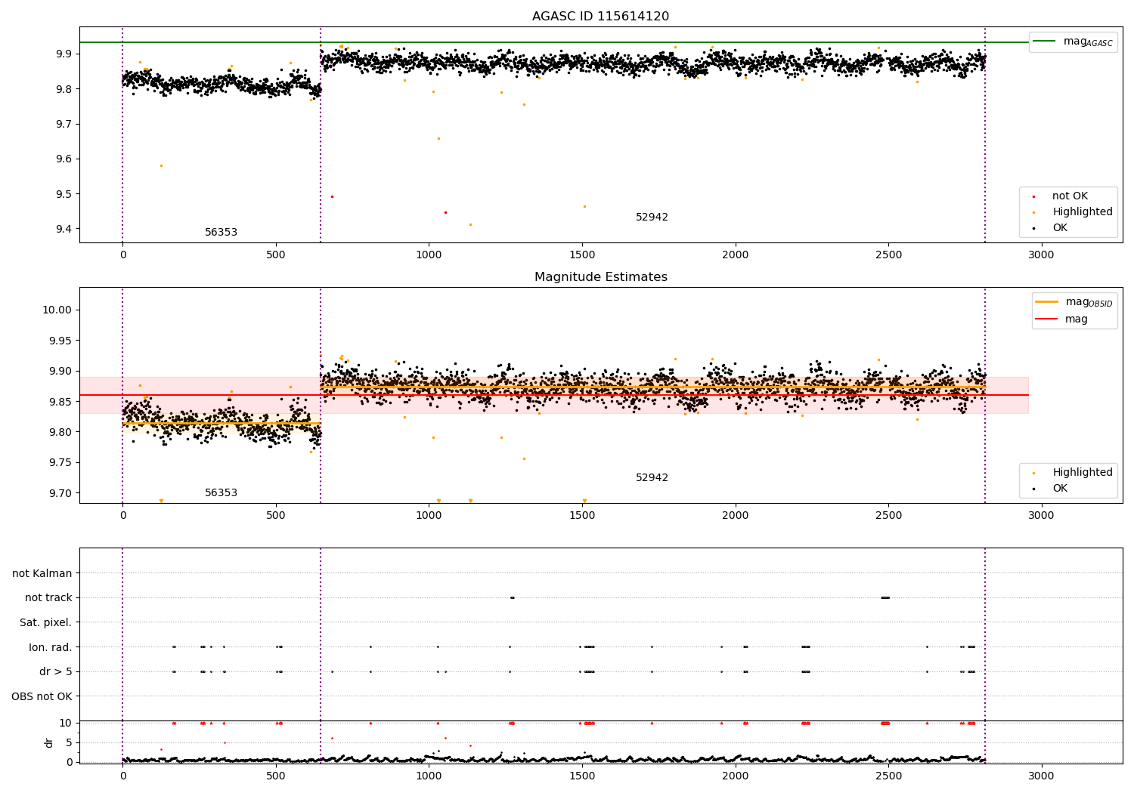Click the 'not track' row label
This screenshot has height=793, width=1134.
point(48,598)
